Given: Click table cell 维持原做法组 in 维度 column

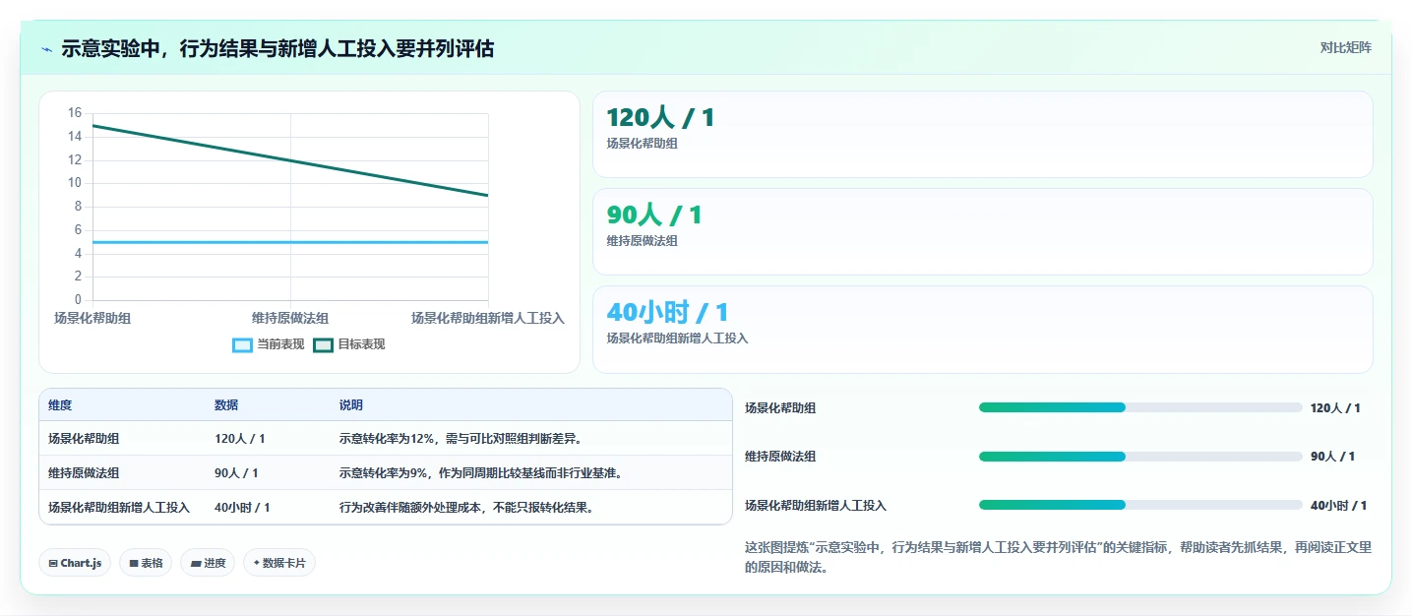Looking at the screenshot, I should pyautogui.click(x=84, y=473).
